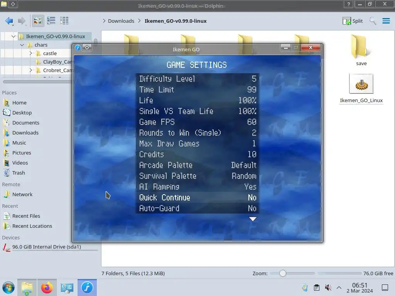Click the Split view button

click(x=353, y=21)
